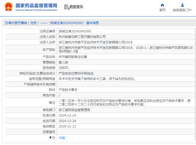Select the 备注 remark text value
This screenshot has width=196, height=145.
[x=124, y=102]
